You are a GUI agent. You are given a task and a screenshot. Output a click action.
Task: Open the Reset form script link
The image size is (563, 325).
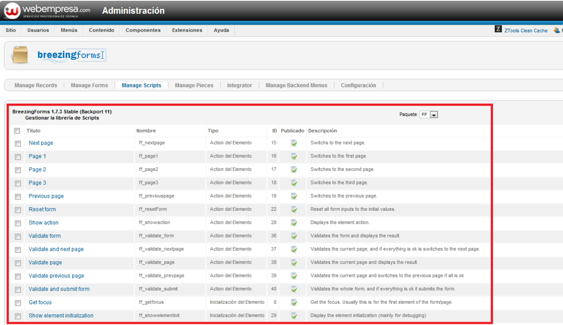tap(42, 209)
